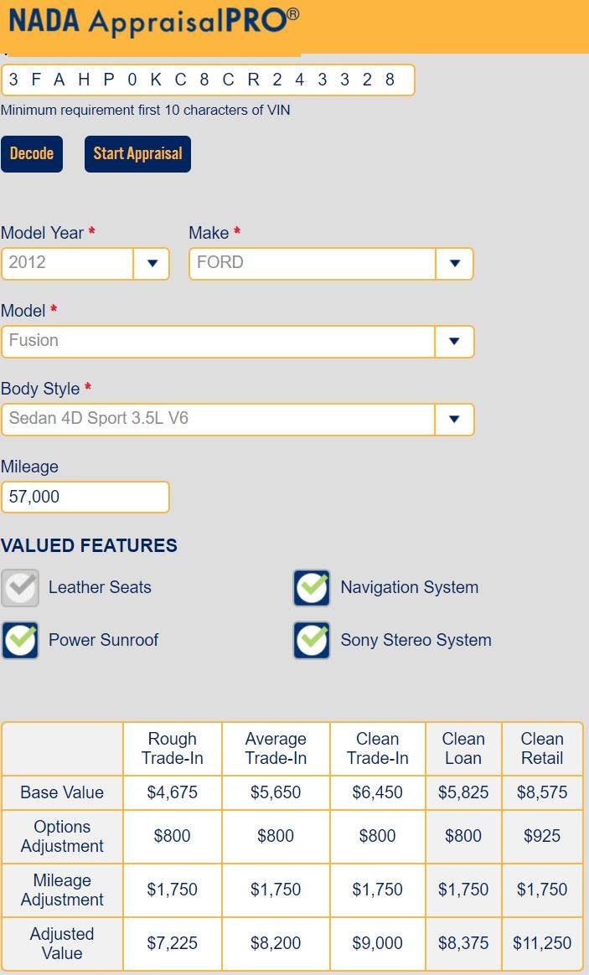Click the Options Adjustment row label

(62, 836)
